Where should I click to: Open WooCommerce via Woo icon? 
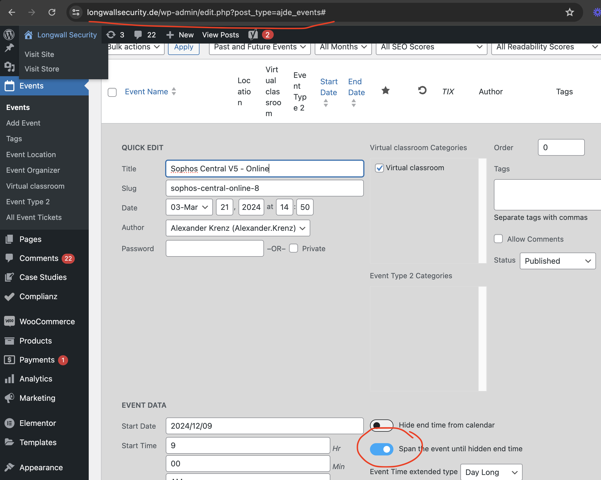[x=9, y=321]
